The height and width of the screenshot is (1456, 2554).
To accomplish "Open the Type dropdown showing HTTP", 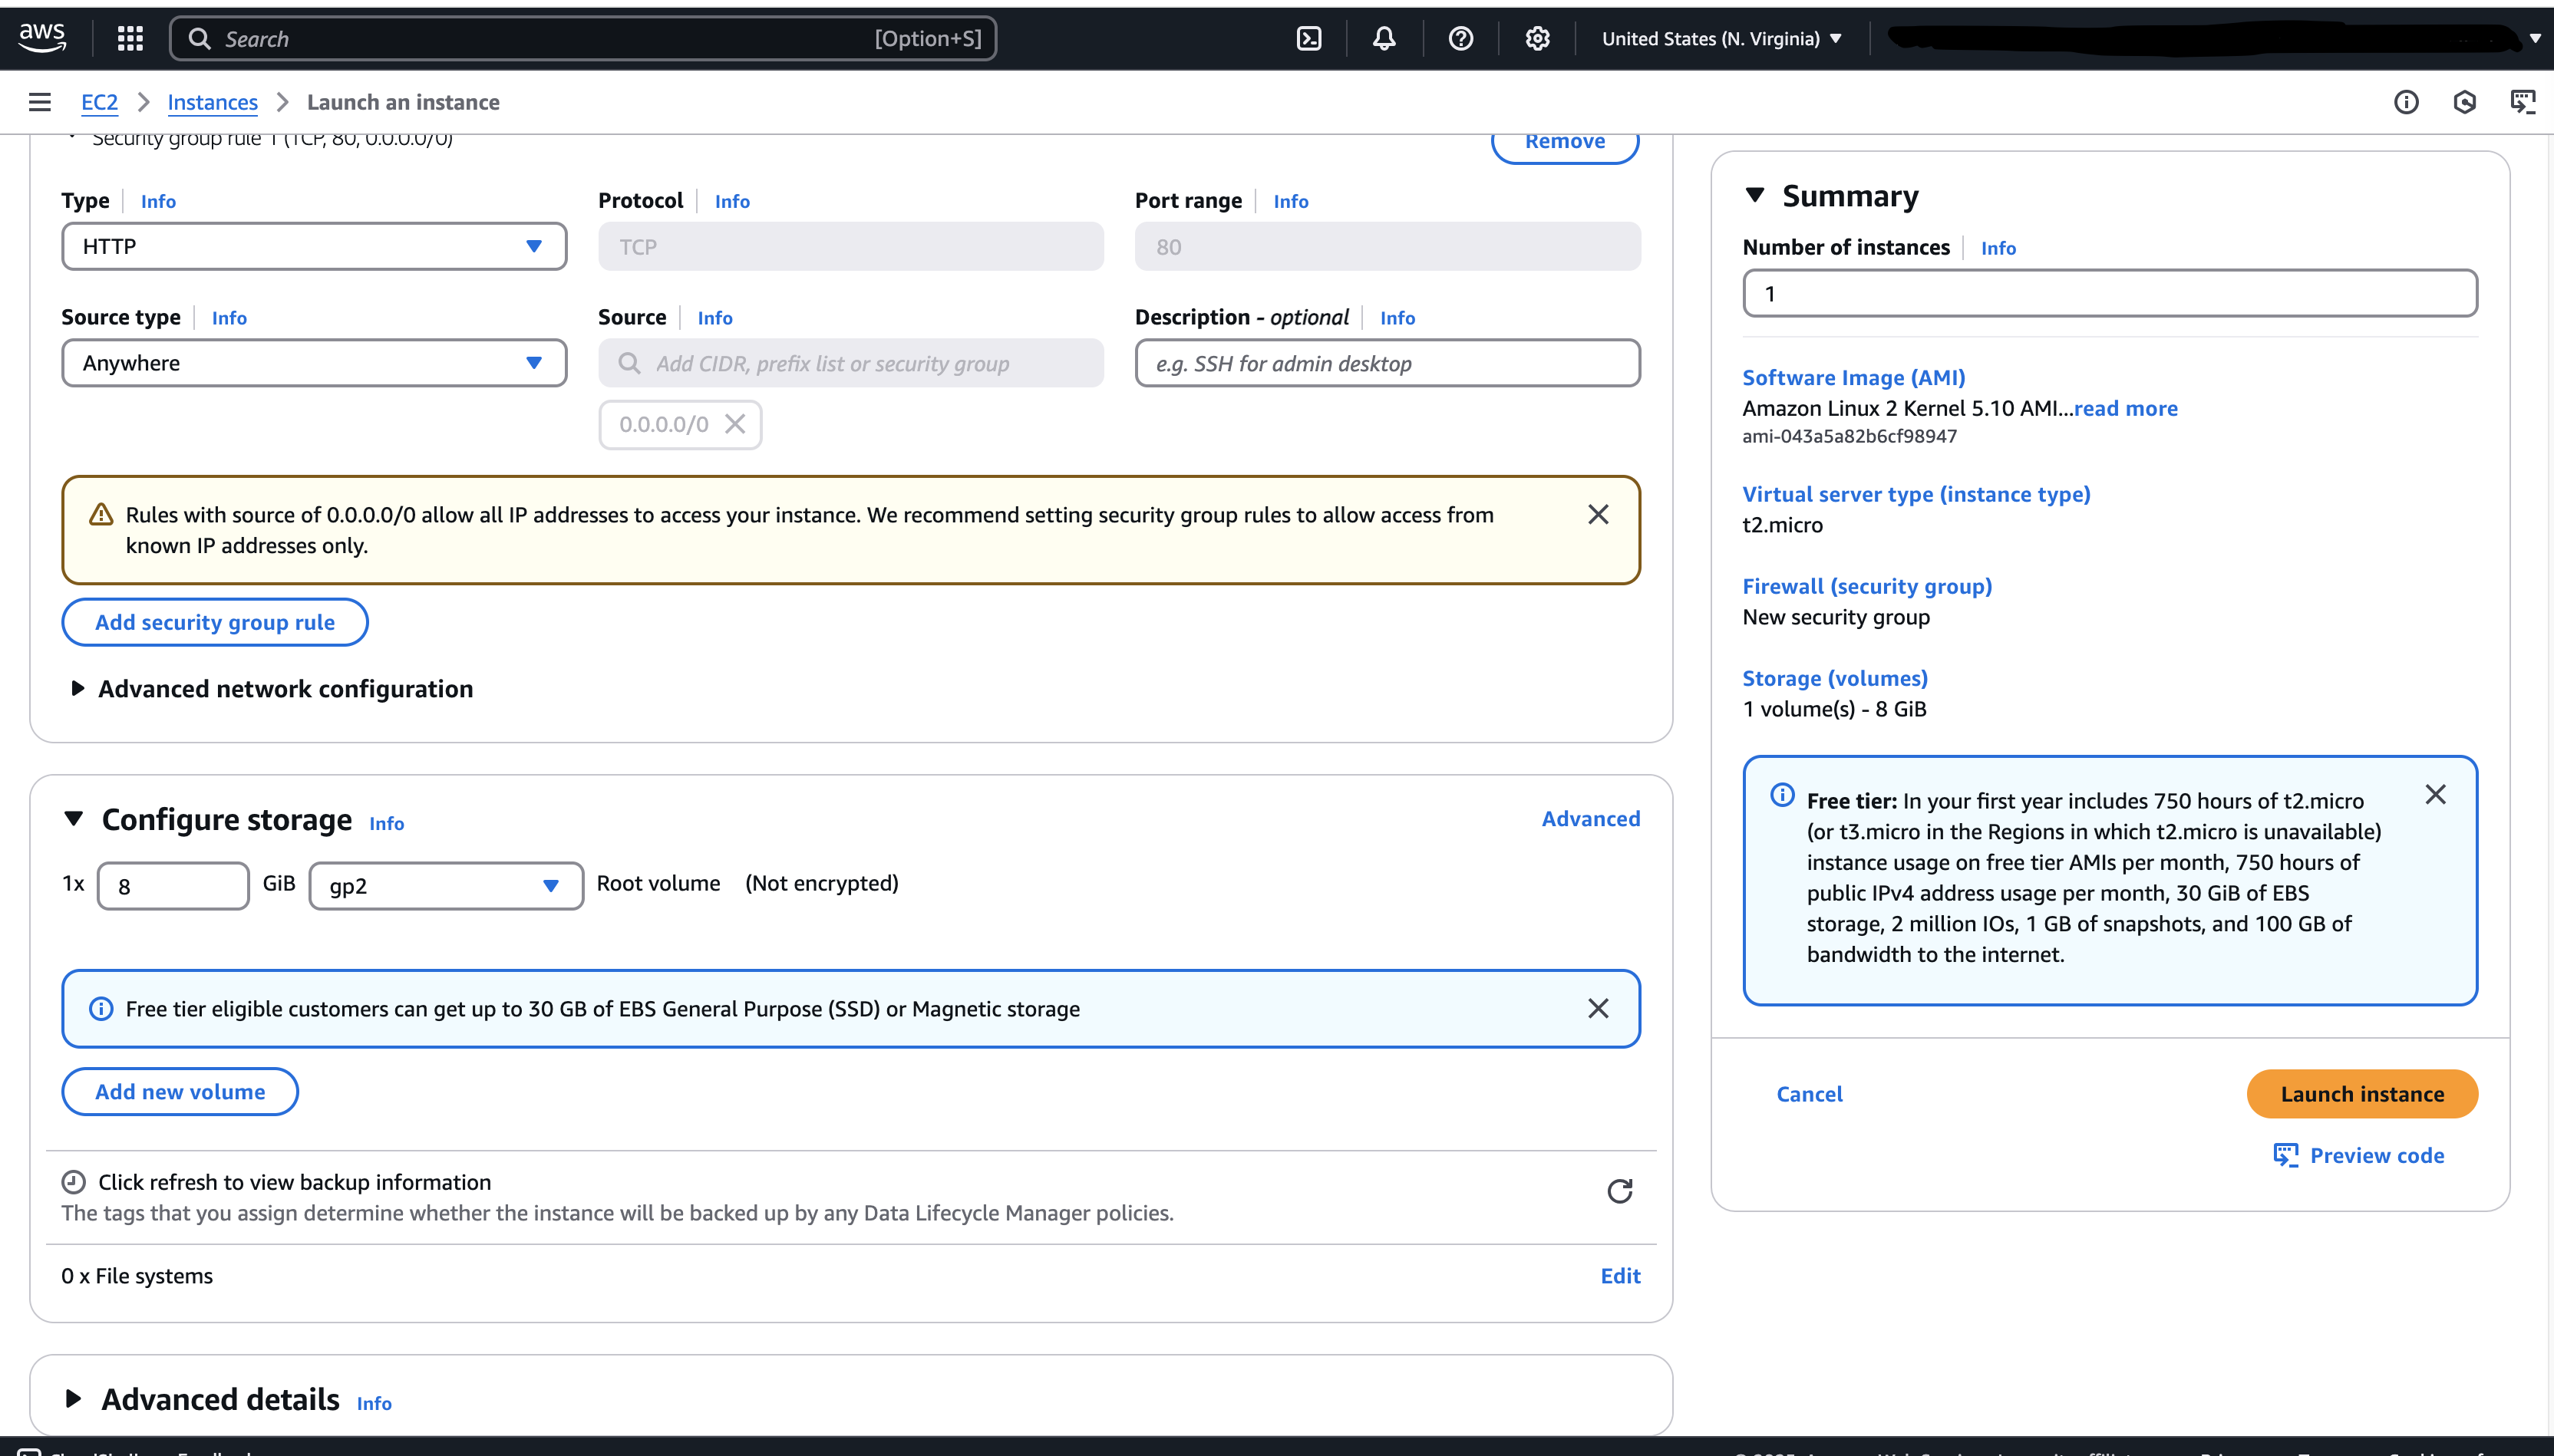I will [x=314, y=246].
